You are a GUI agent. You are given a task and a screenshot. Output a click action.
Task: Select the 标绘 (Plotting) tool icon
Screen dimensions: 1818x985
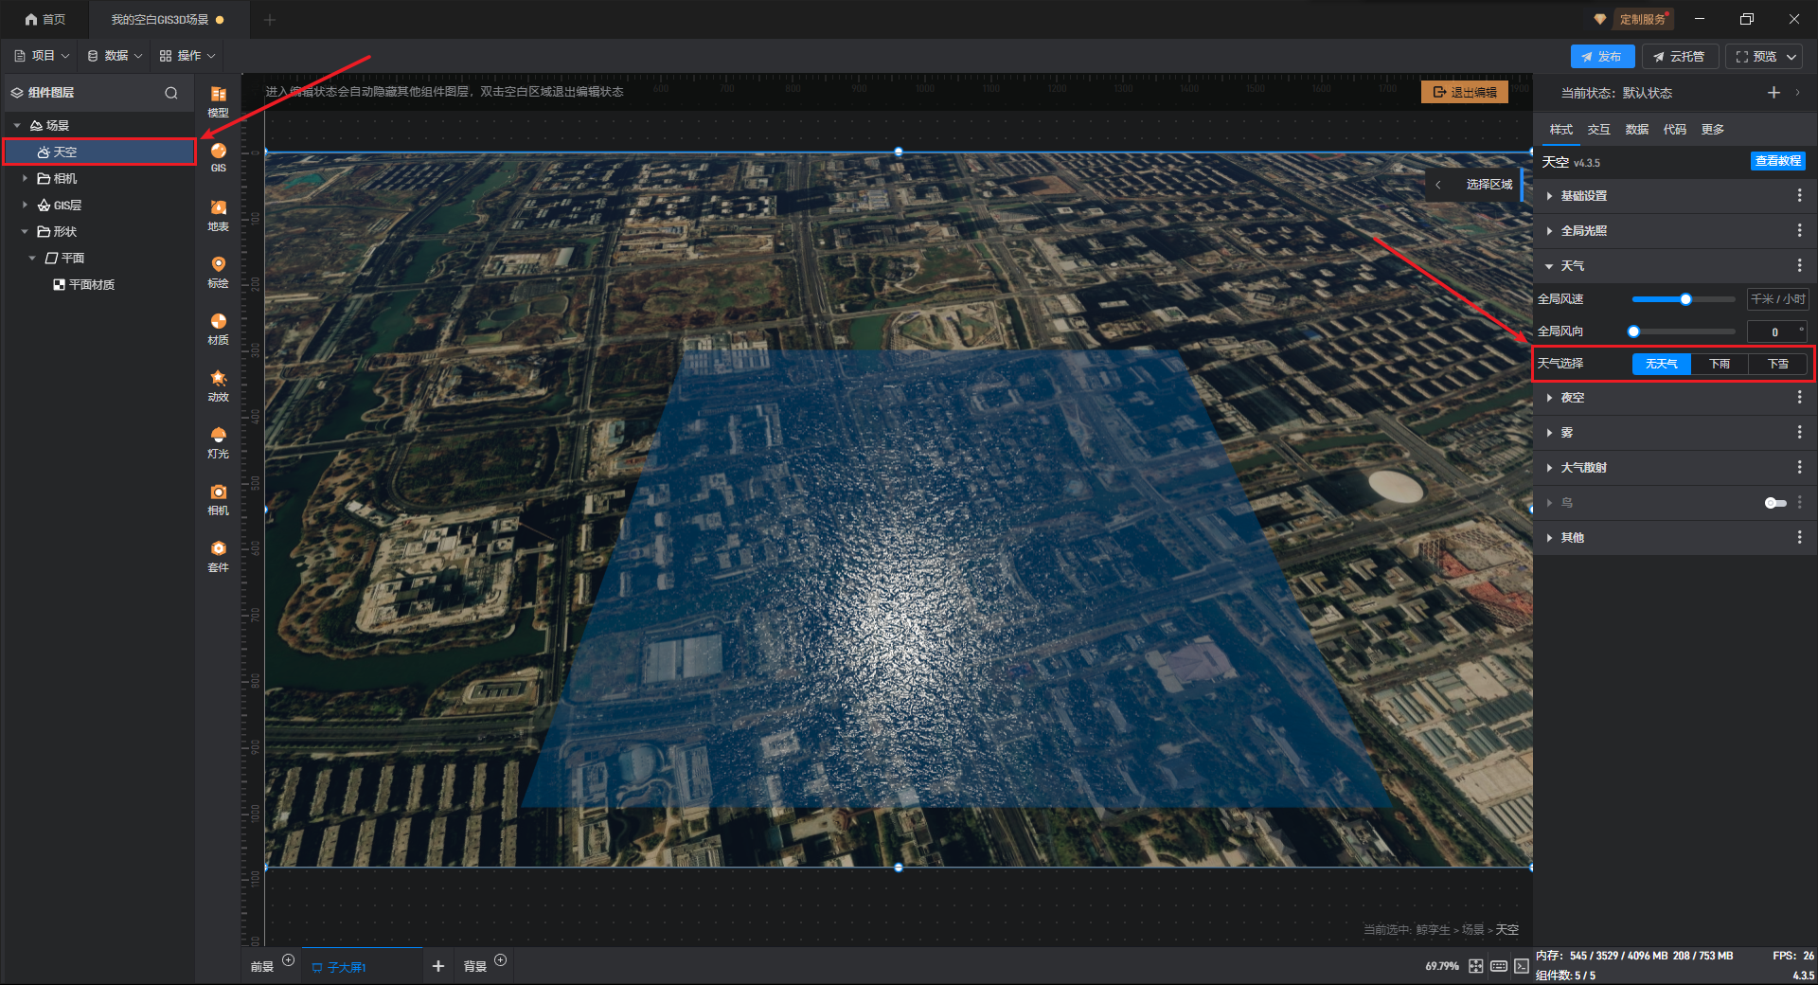pyautogui.click(x=218, y=271)
